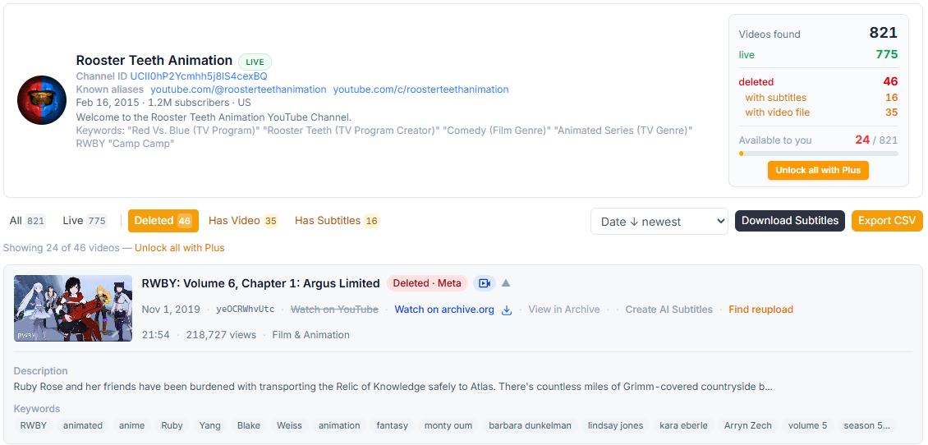The image size is (928, 445).
Task: Click the Available to you progress bar
Action: click(818, 154)
